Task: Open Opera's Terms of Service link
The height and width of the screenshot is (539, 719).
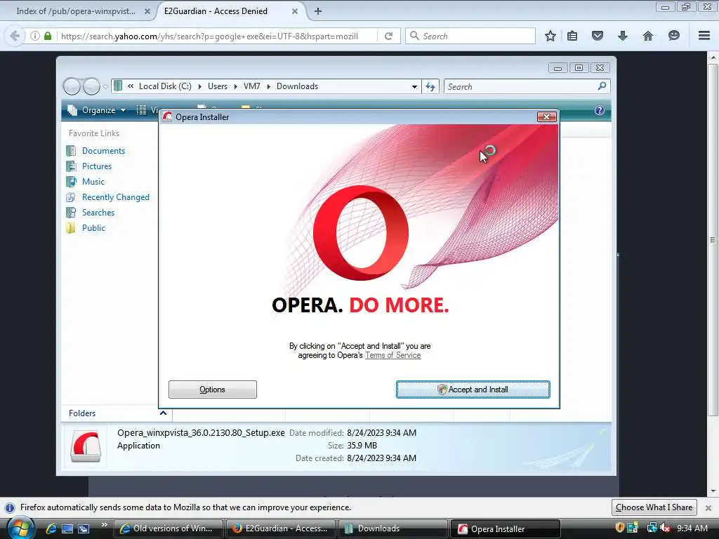Action: (x=393, y=355)
